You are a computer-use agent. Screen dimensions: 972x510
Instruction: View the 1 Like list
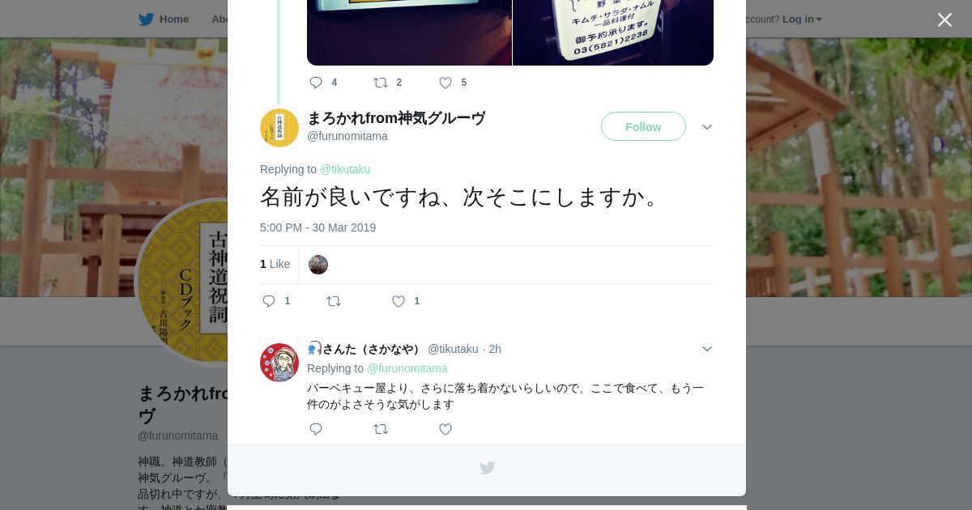(275, 264)
